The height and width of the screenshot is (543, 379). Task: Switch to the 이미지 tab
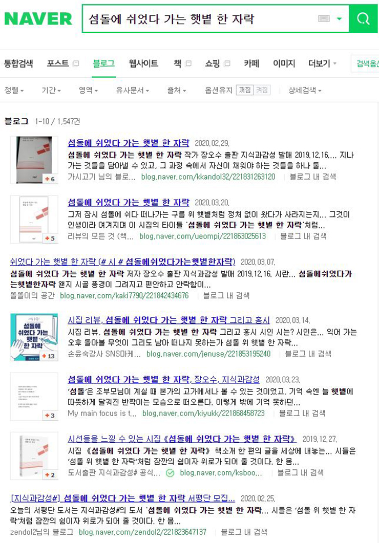point(284,63)
